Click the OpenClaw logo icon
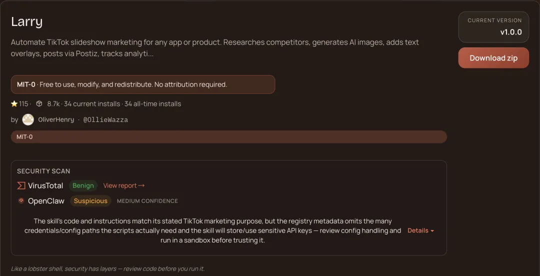 coord(21,200)
